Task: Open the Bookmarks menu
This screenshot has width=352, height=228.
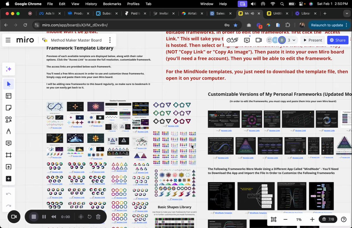Action: pyautogui.click(x=112, y=4)
